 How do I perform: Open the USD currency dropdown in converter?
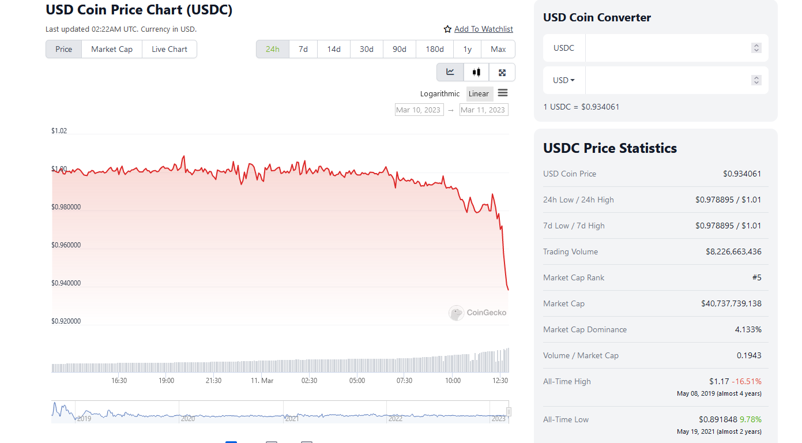(x=564, y=80)
